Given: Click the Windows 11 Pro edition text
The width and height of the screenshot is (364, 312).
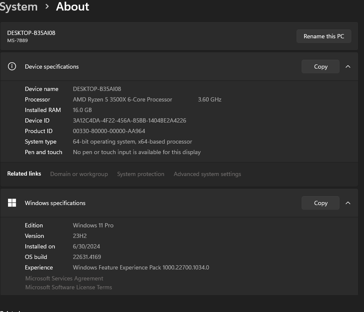Looking at the screenshot, I should coord(93,225).
